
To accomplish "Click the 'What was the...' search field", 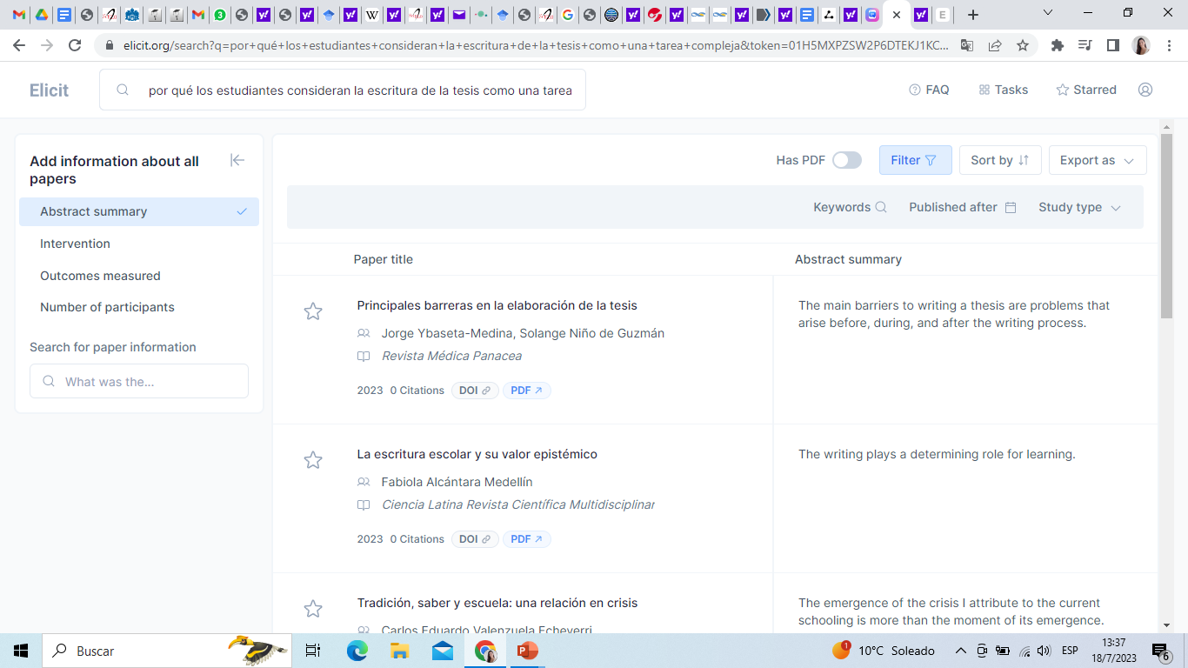I will [x=139, y=382].
